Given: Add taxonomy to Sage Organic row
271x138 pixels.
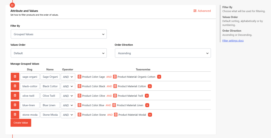Looking at the screenshot, I should (159, 77).
